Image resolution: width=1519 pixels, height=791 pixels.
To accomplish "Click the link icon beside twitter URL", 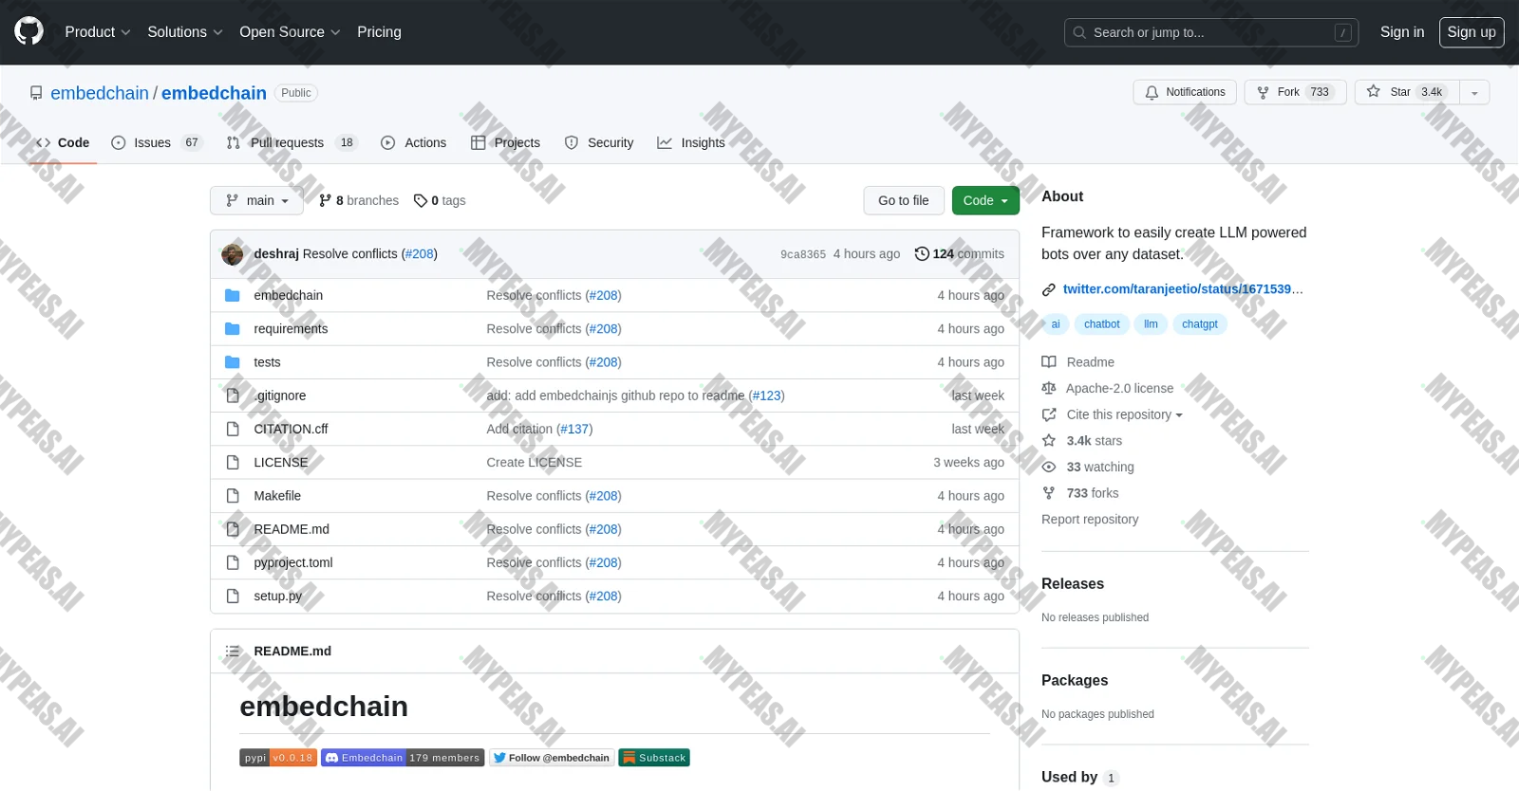I will pos(1049,289).
